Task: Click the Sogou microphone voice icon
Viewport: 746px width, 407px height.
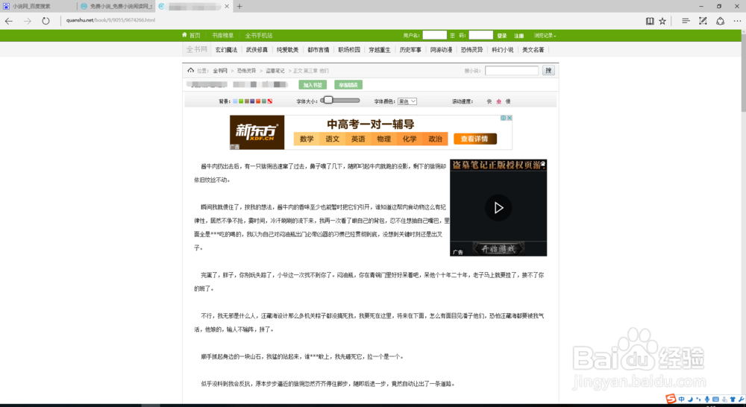Action: pyautogui.click(x=707, y=400)
